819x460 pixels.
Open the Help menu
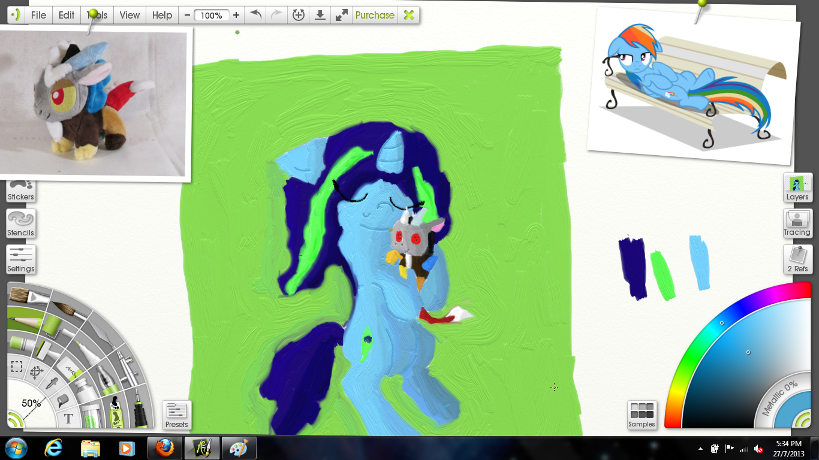click(x=162, y=15)
